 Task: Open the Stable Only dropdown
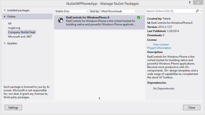[x=72, y=11]
